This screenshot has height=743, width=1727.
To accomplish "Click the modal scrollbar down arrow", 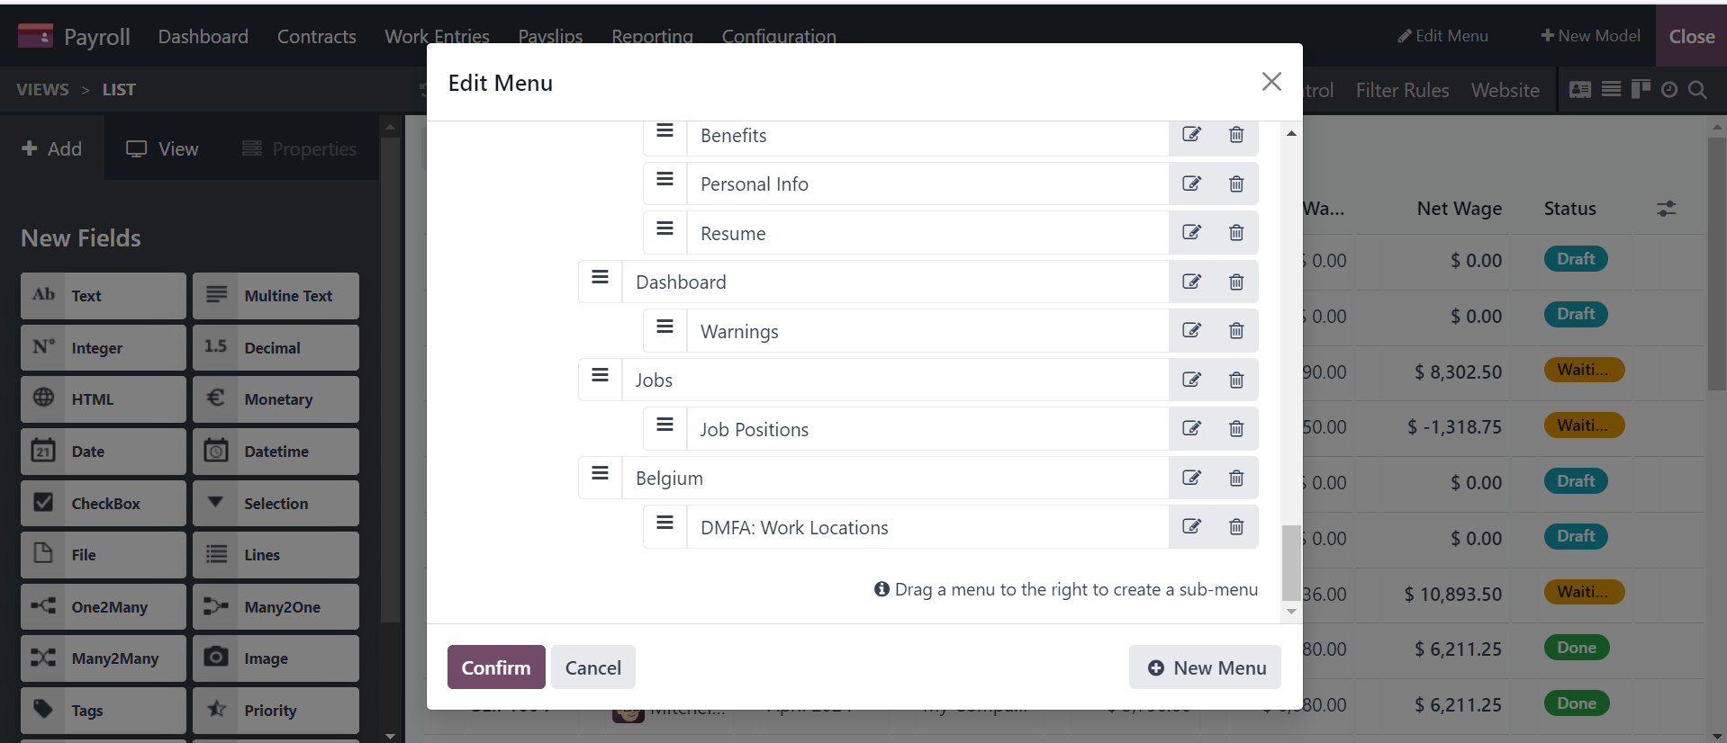I will (x=1291, y=612).
